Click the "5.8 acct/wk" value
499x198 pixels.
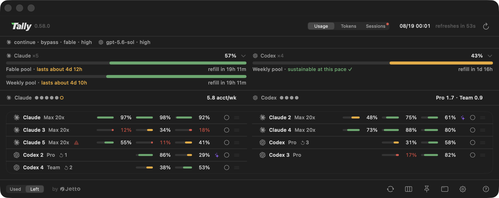point(222,98)
